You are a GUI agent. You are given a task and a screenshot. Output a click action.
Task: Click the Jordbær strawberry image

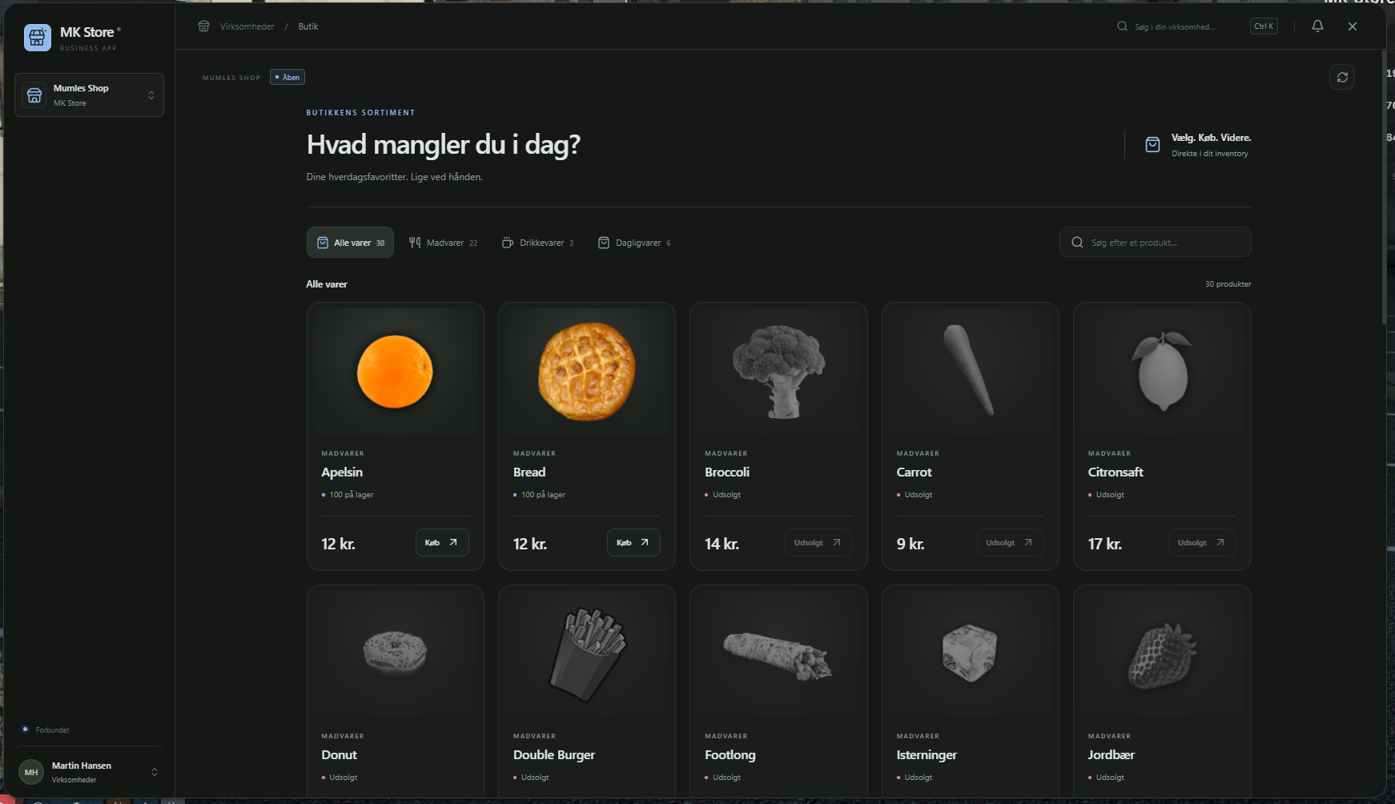pos(1162,654)
